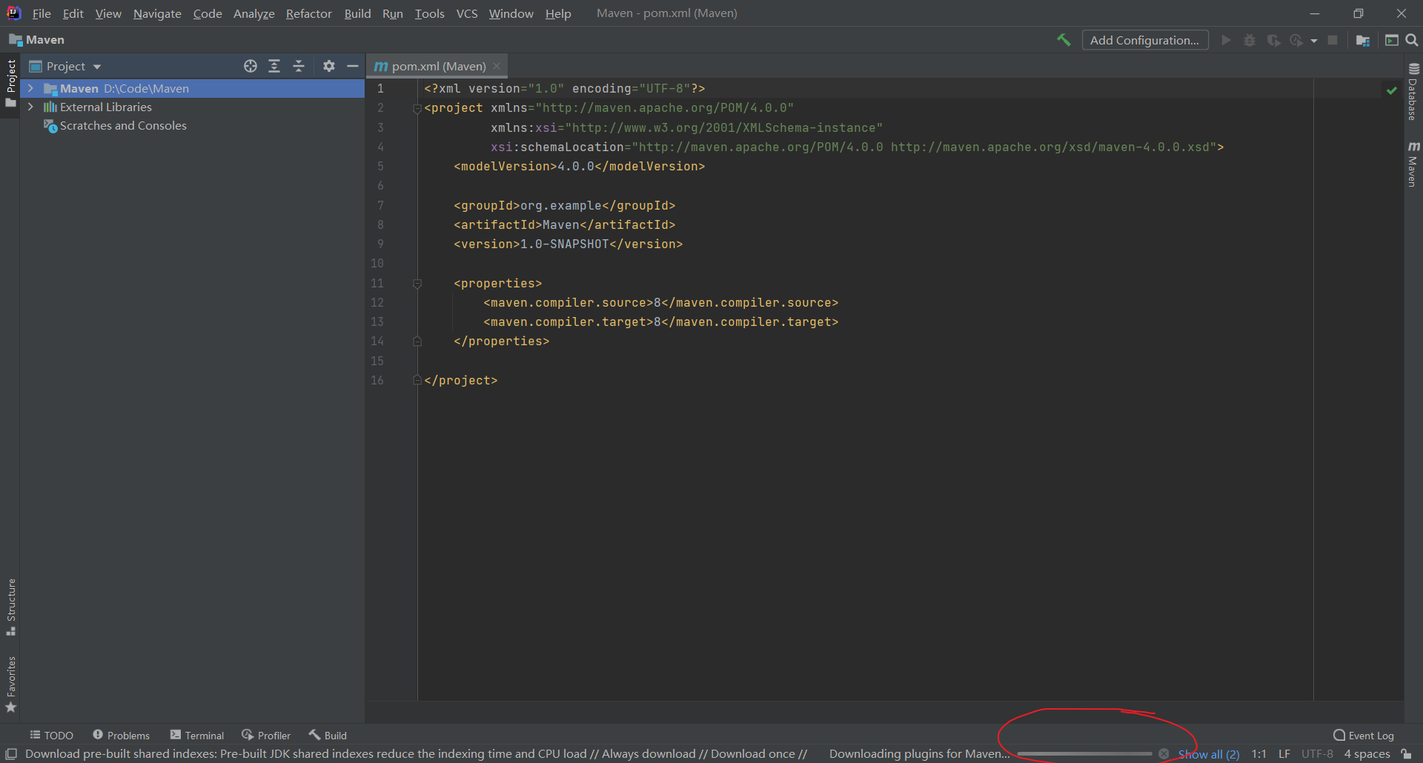Click line number 10 in gutter
This screenshot has height=763, width=1423.
point(377,263)
